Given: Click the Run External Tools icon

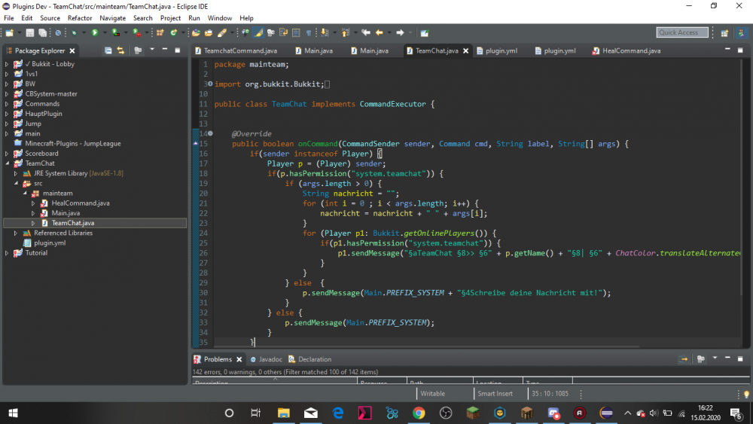Looking at the screenshot, I should pos(137,32).
